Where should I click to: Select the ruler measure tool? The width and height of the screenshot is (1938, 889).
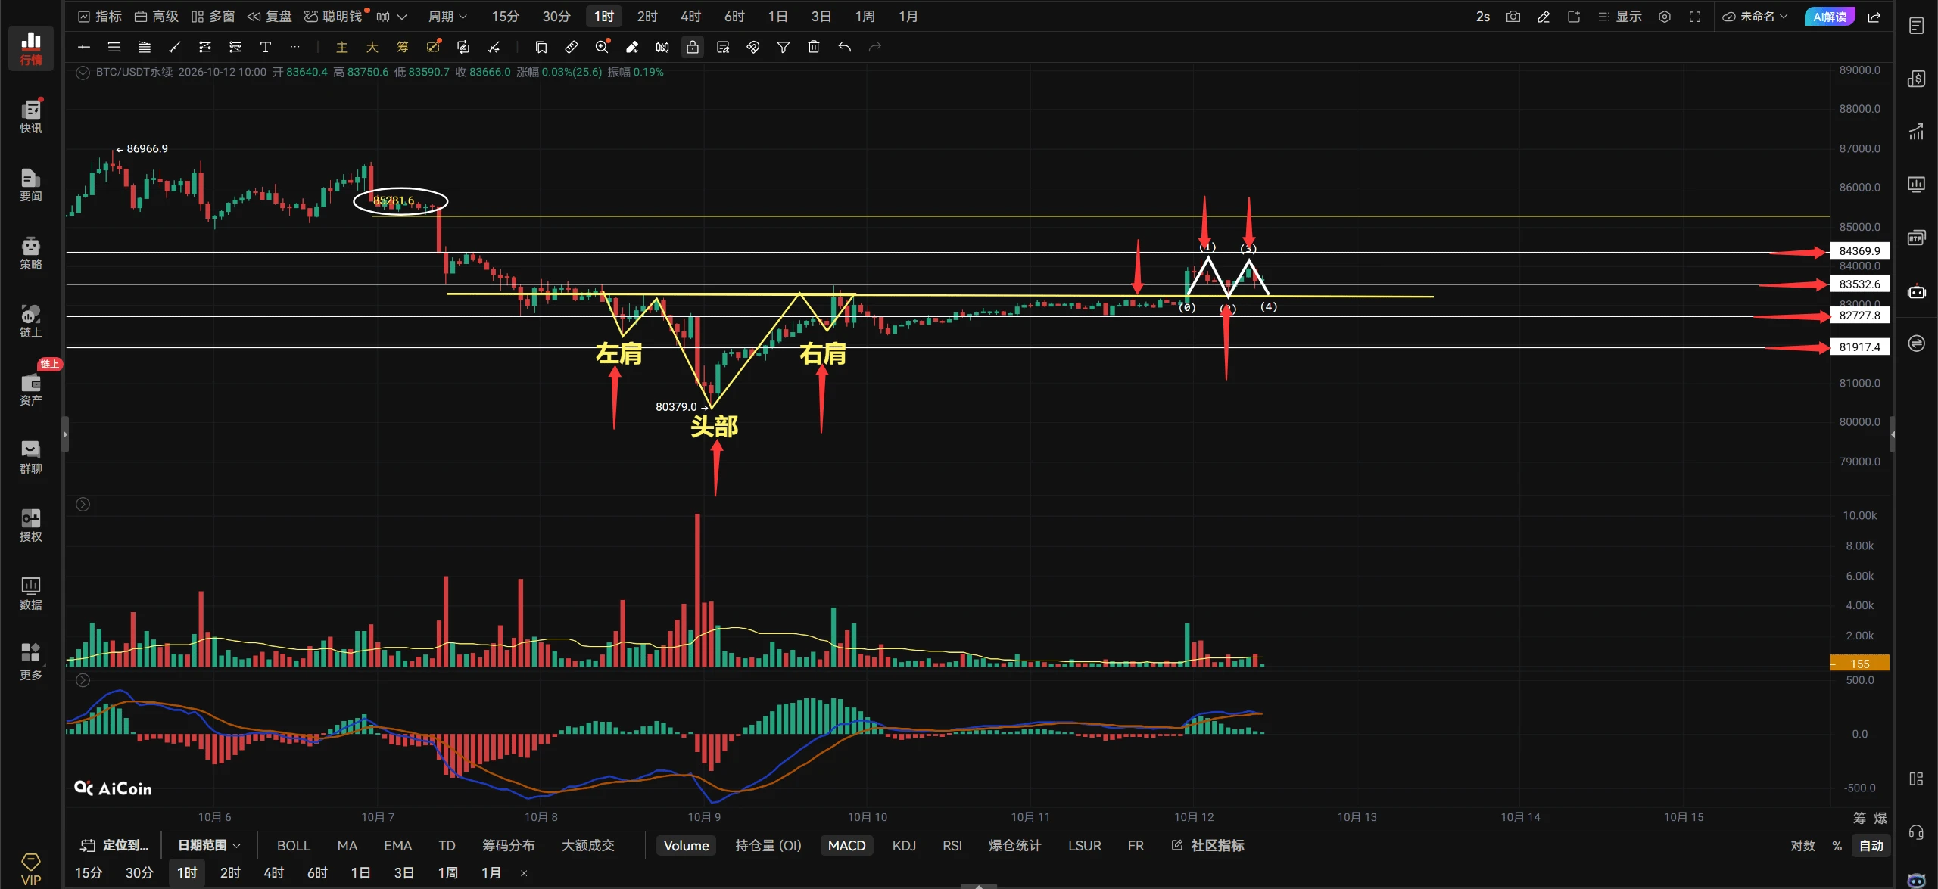[572, 47]
